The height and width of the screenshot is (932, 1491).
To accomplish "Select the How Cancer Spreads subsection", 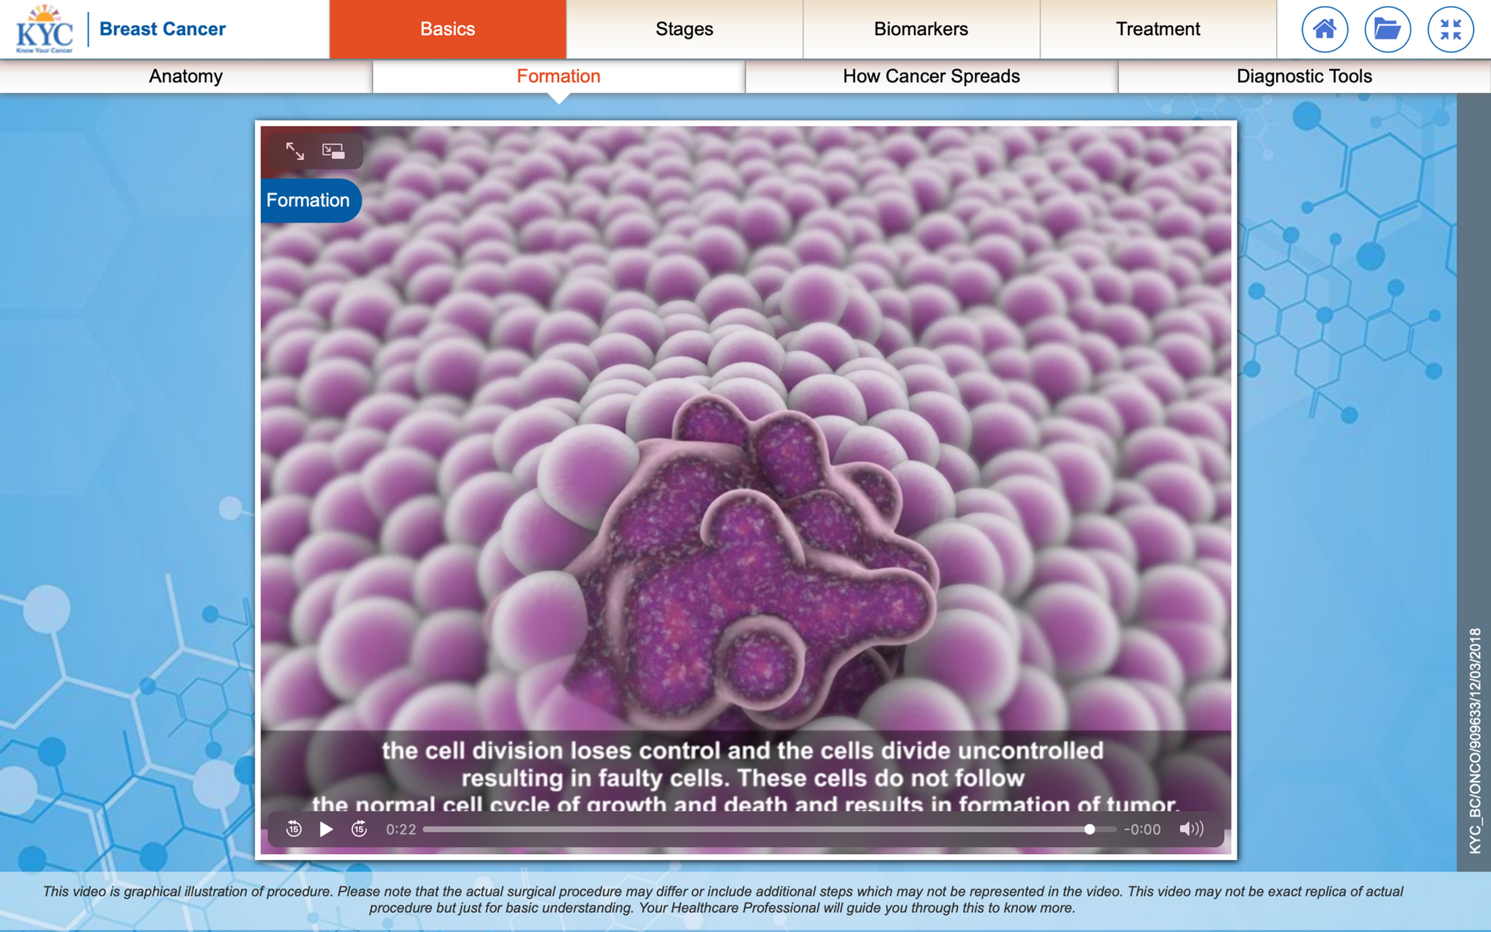I will 931,77.
